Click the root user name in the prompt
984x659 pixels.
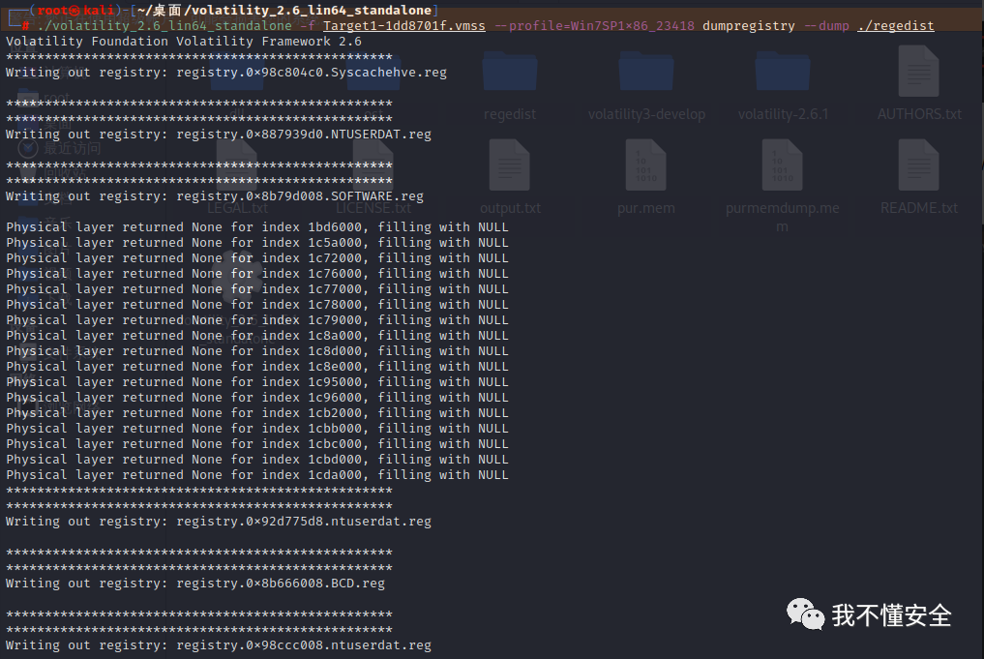click(52, 10)
